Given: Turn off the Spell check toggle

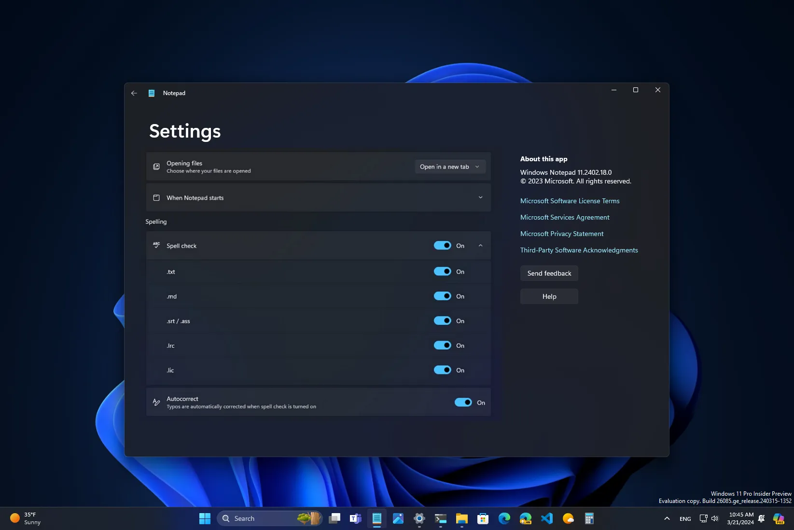Looking at the screenshot, I should (442, 245).
